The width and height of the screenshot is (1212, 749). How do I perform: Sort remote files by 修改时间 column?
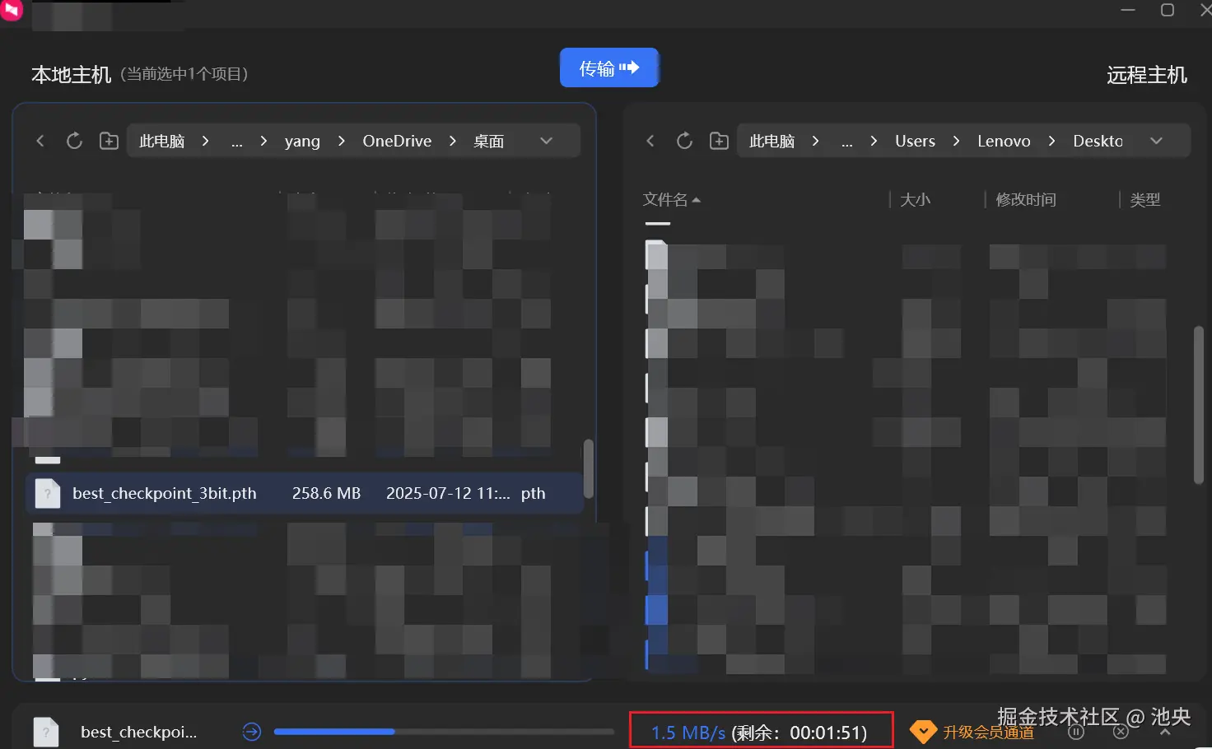pyautogui.click(x=1026, y=199)
